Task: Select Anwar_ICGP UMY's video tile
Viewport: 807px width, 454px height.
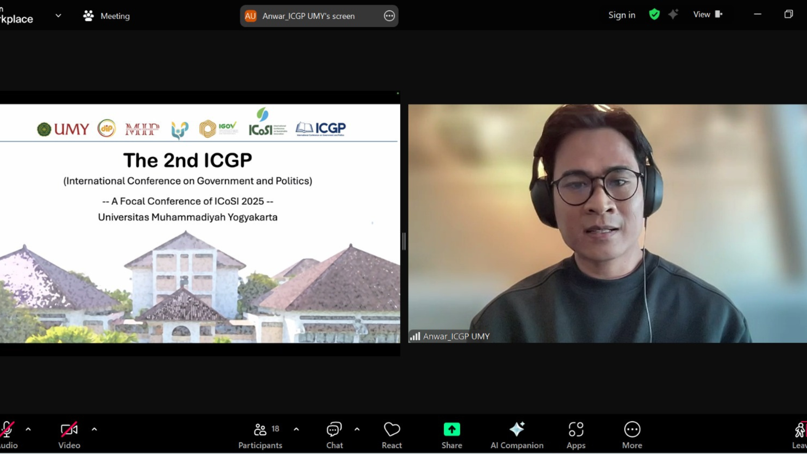Action: point(607,223)
